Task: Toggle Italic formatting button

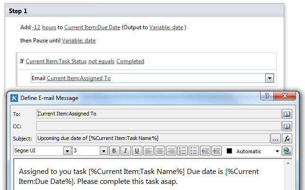Action: pyautogui.click(x=125, y=151)
